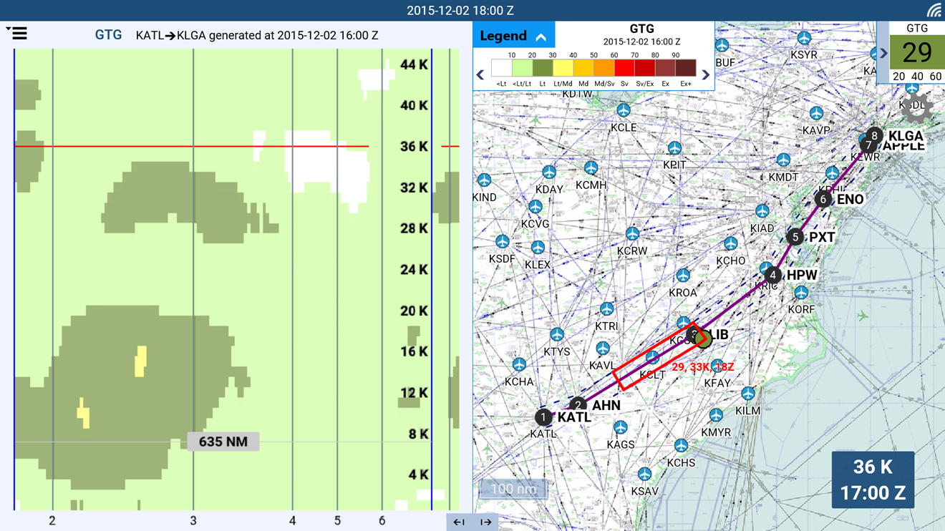Click the settings gear icon on the map
The image size is (945, 531).
point(916,105)
